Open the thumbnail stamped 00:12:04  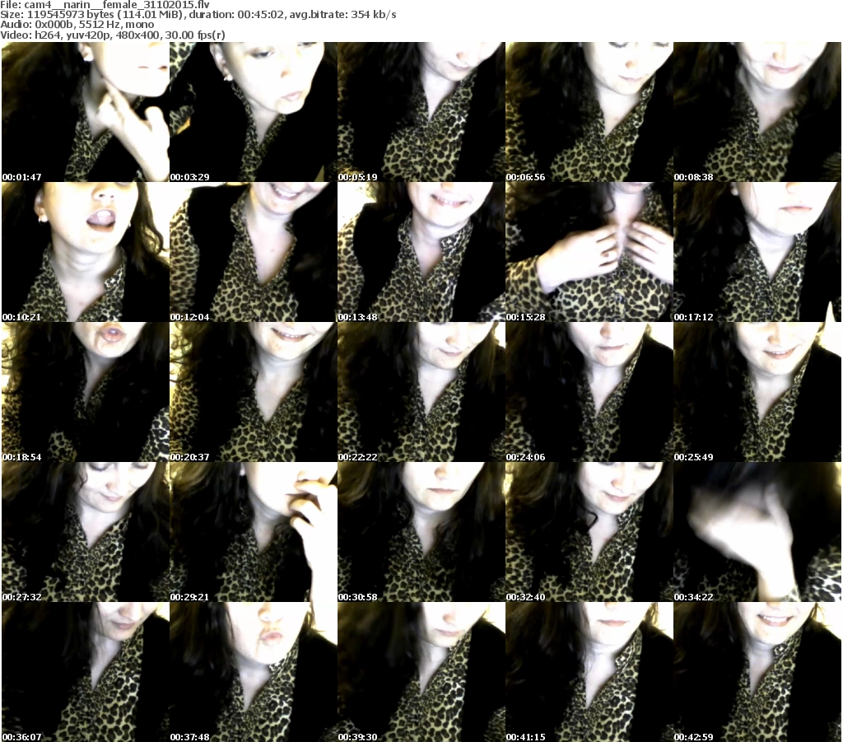coord(254,252)
